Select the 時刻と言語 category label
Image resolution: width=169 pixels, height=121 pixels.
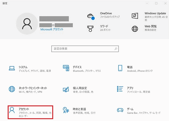click(x=79, y=109)
